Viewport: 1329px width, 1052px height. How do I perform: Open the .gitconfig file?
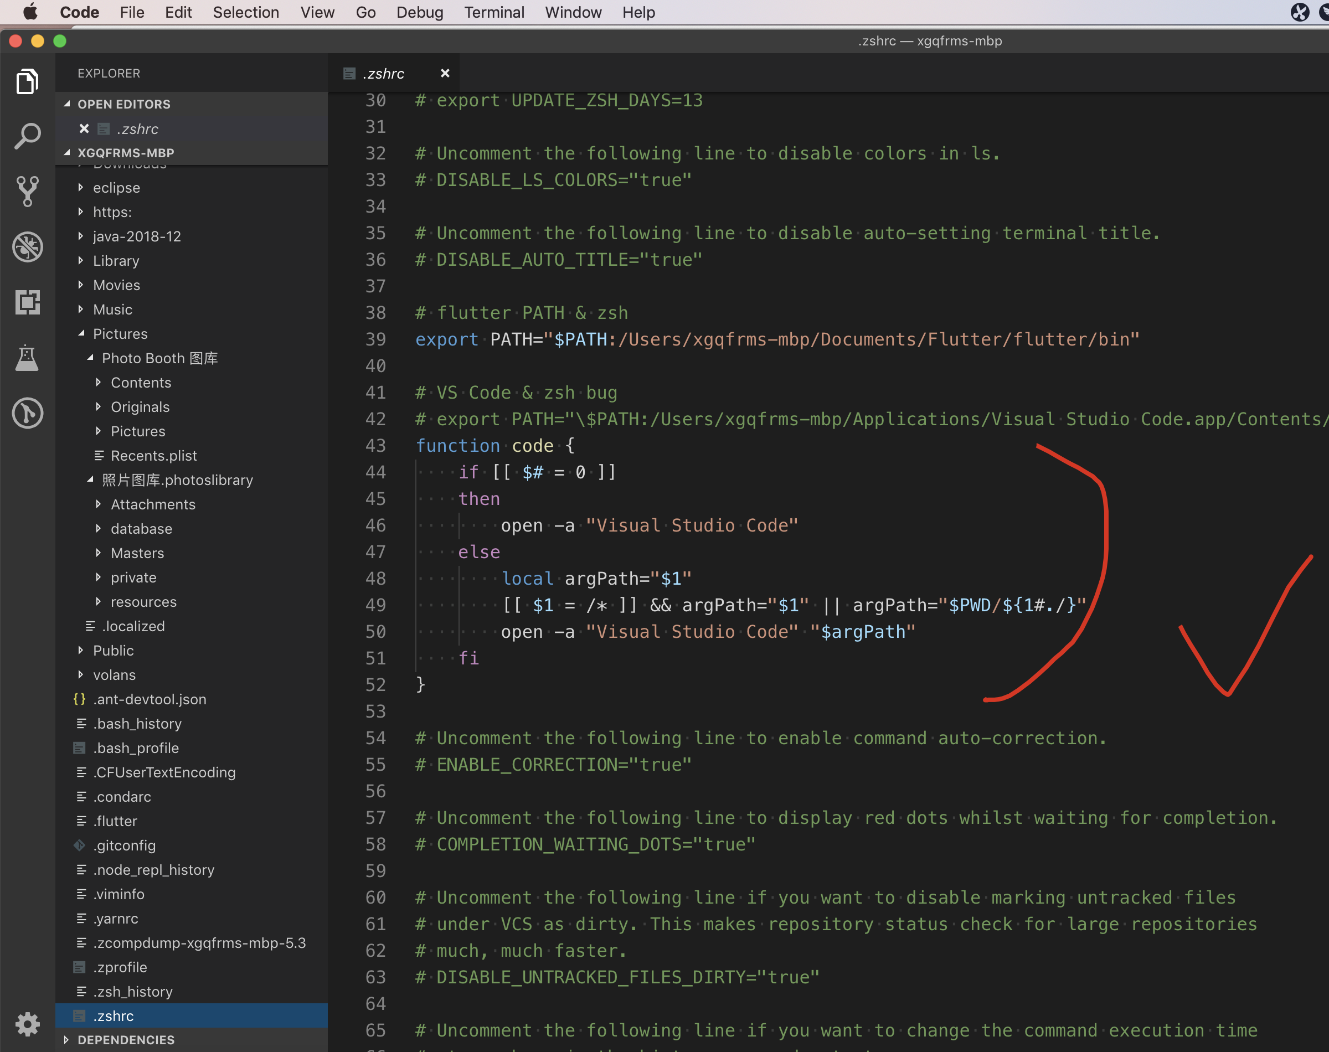pyautogui.click(x=124, y=845)
